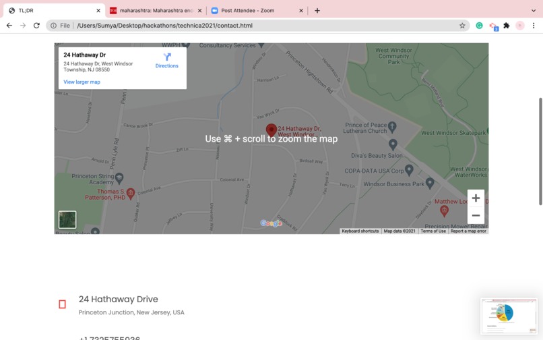Screen dimensions: 543x340
Task: Go back to previous page
Action: tap(9, 26)
